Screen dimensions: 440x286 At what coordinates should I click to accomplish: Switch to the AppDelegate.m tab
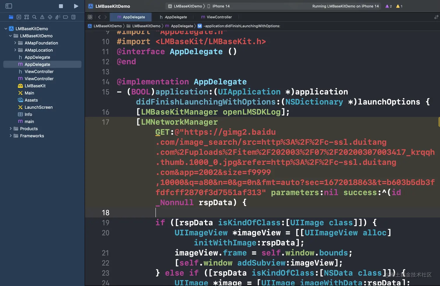131,17
